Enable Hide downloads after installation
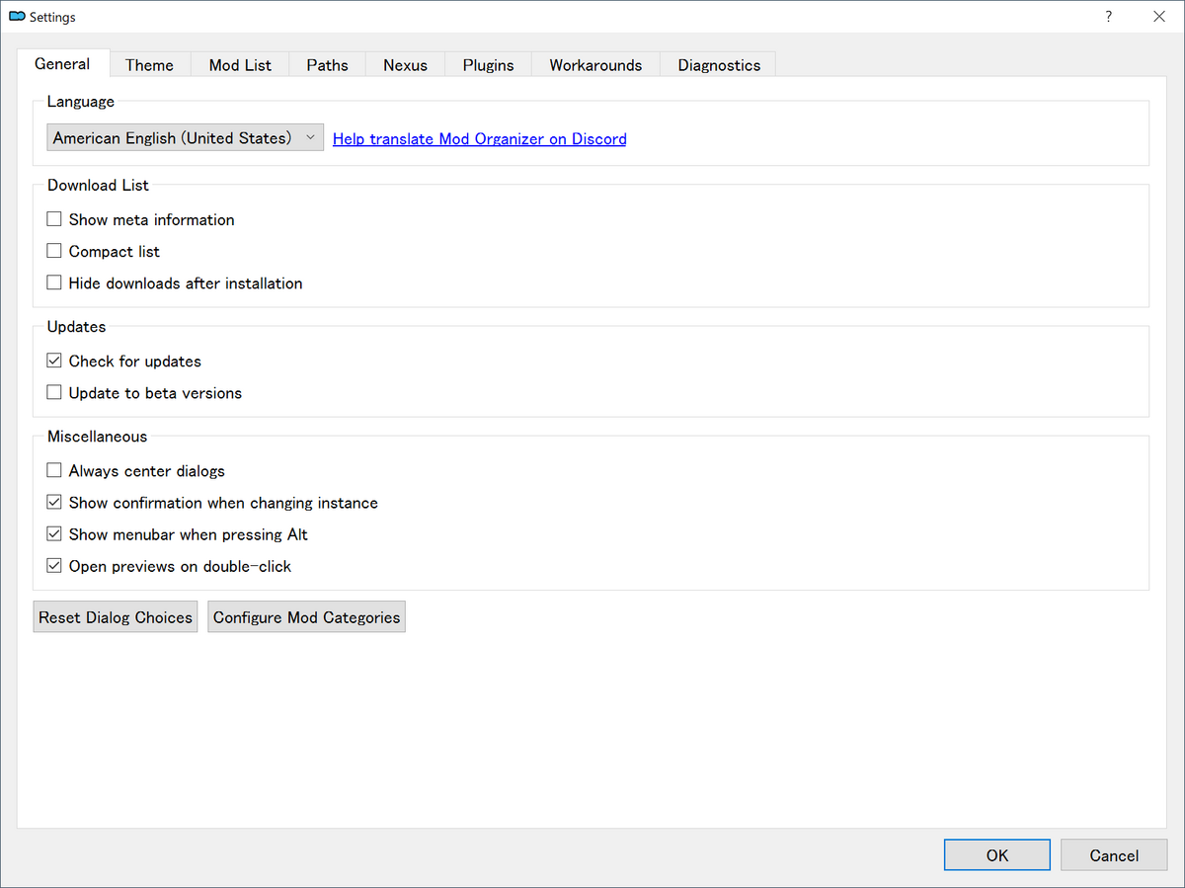Viewport: 1185px width, 888px height. tap(54, 283)
